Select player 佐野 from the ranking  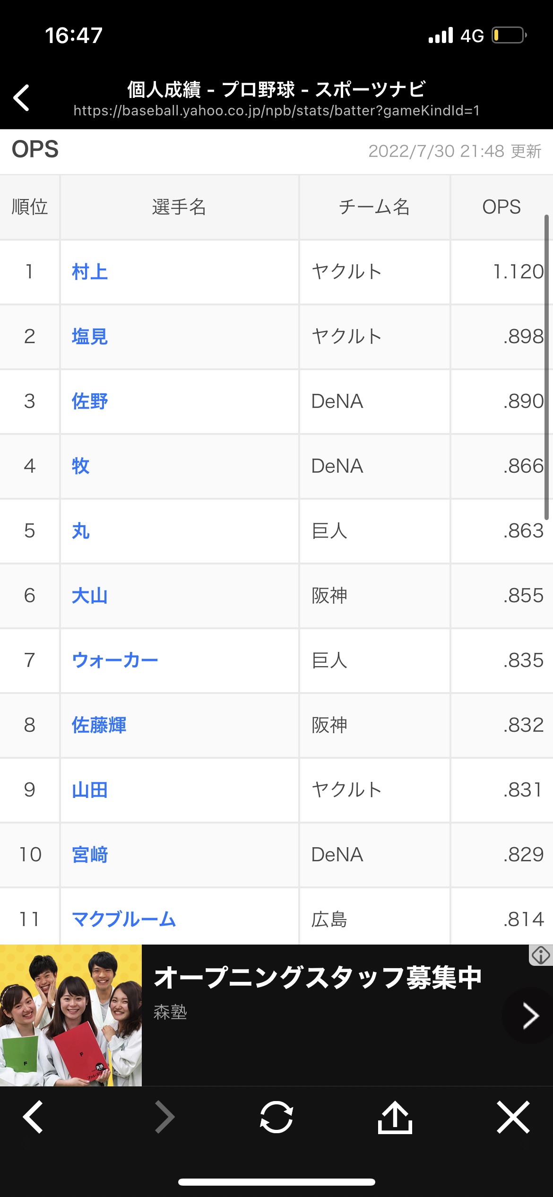pos(90,401)
